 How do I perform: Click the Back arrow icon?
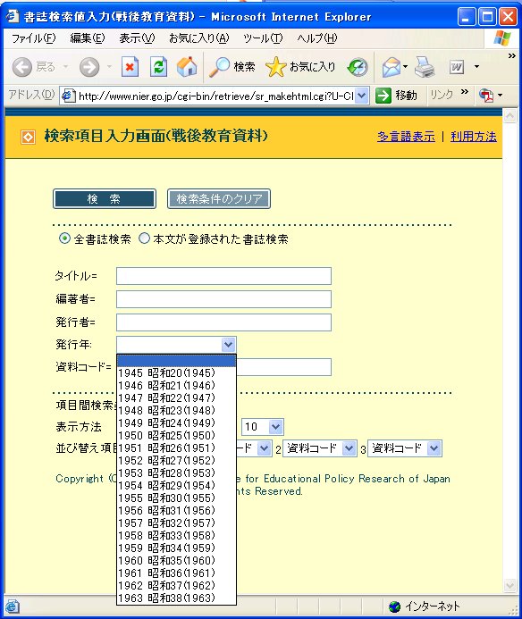(22, 67)
